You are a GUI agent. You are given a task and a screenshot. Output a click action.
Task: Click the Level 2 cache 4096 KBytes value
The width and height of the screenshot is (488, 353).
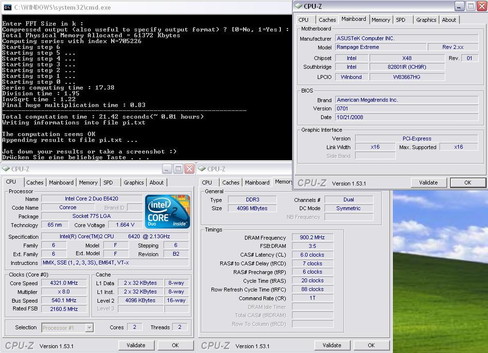140,300
